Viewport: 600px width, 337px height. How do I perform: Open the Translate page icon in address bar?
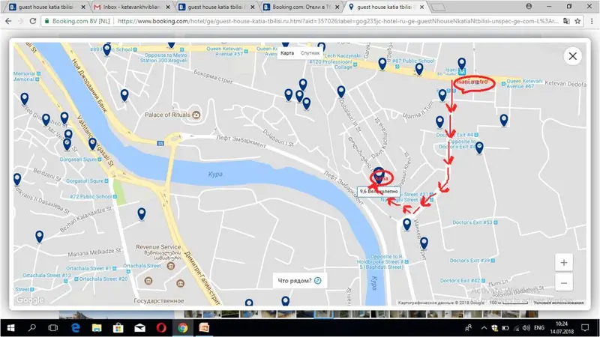566,21
